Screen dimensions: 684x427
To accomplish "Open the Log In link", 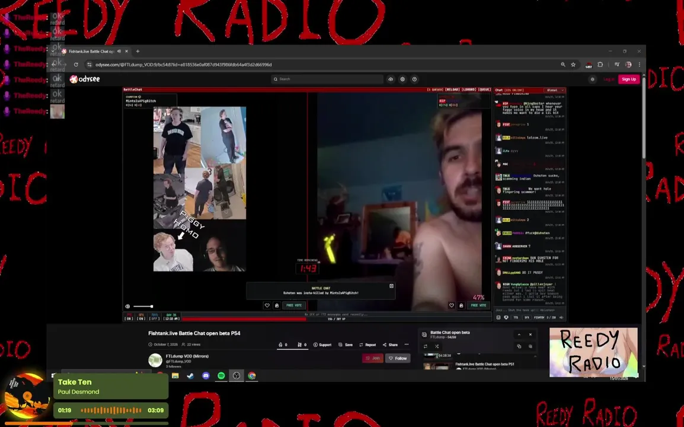I will tap(609, 79).
